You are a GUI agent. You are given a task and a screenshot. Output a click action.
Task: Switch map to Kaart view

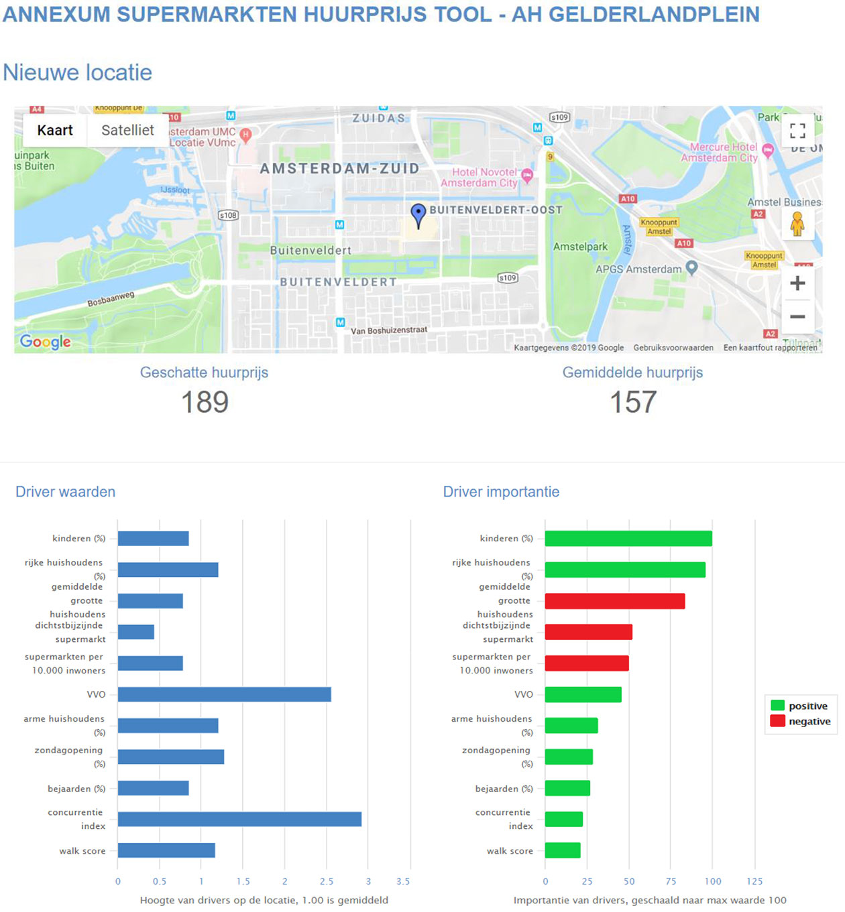click(x=55, y=130)
